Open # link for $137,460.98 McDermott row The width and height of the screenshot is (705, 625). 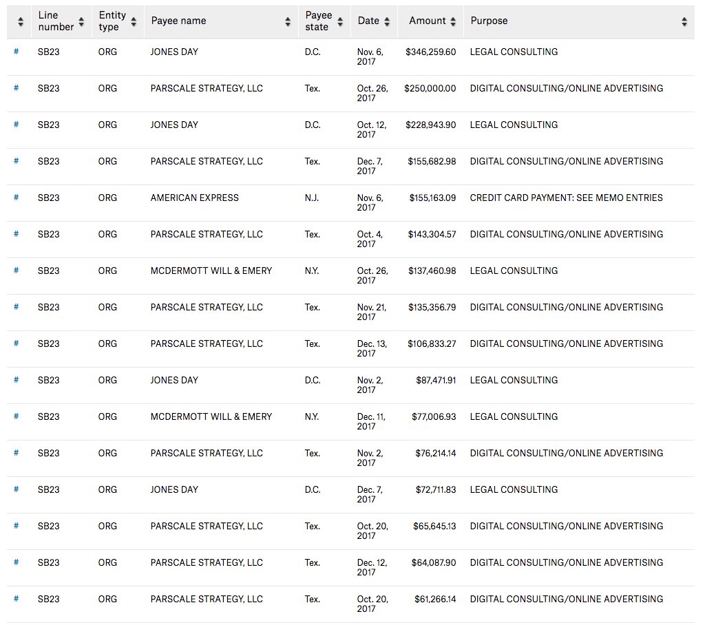17,270
